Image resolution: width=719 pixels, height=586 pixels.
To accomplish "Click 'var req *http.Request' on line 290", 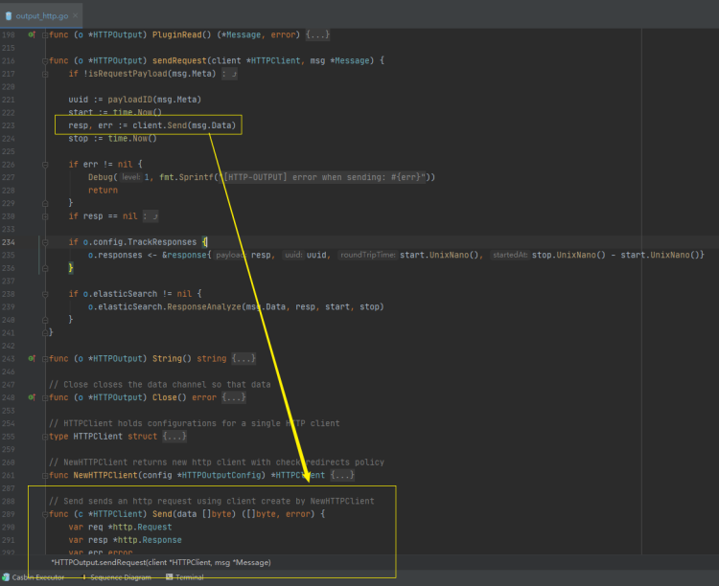I will (120, 527).
